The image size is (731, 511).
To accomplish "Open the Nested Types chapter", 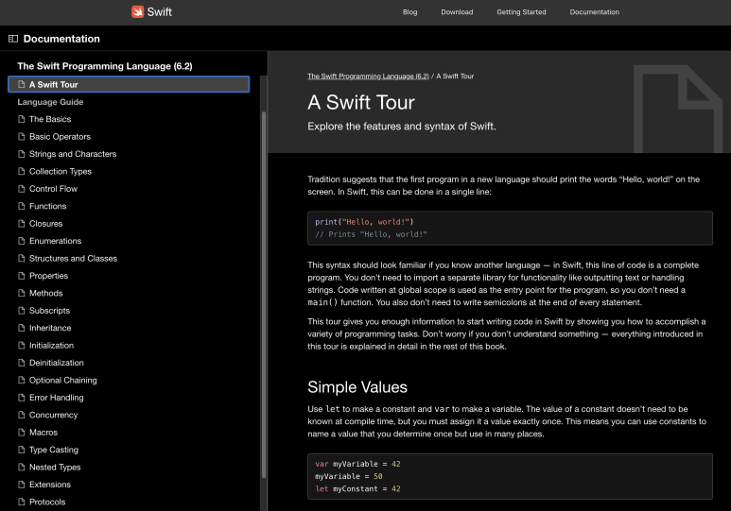I will tap(55, 467).
